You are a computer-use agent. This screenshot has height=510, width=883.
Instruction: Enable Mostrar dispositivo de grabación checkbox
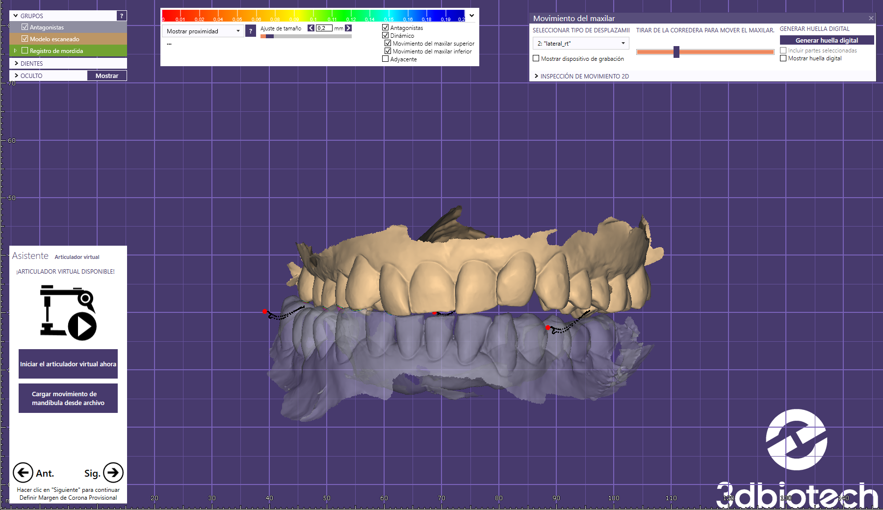536,58
